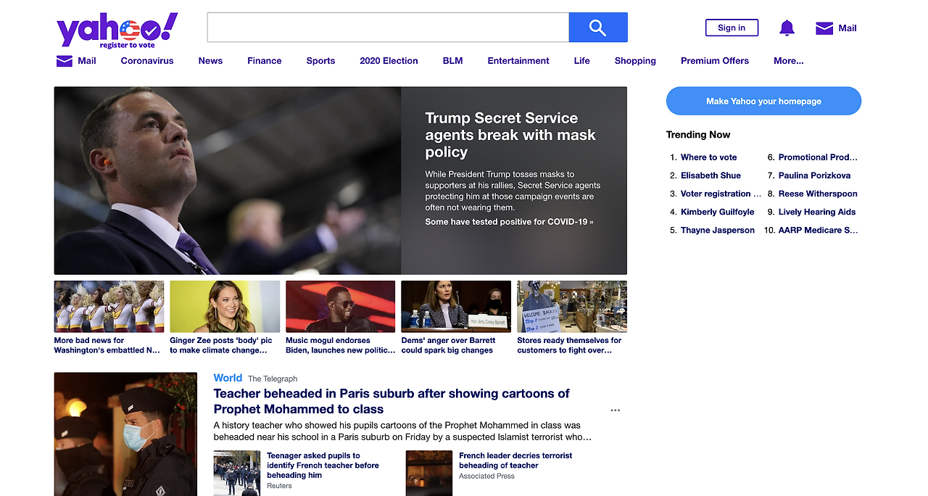This screenshot has width=928, height=496.
Task: Select Voter registration trending item
Action: (x=721, y=194)
